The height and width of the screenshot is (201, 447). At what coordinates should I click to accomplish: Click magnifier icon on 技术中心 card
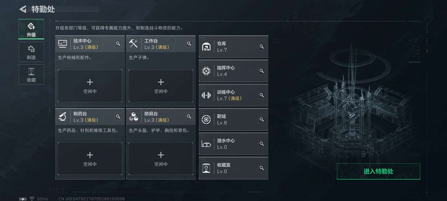(118, 43)
